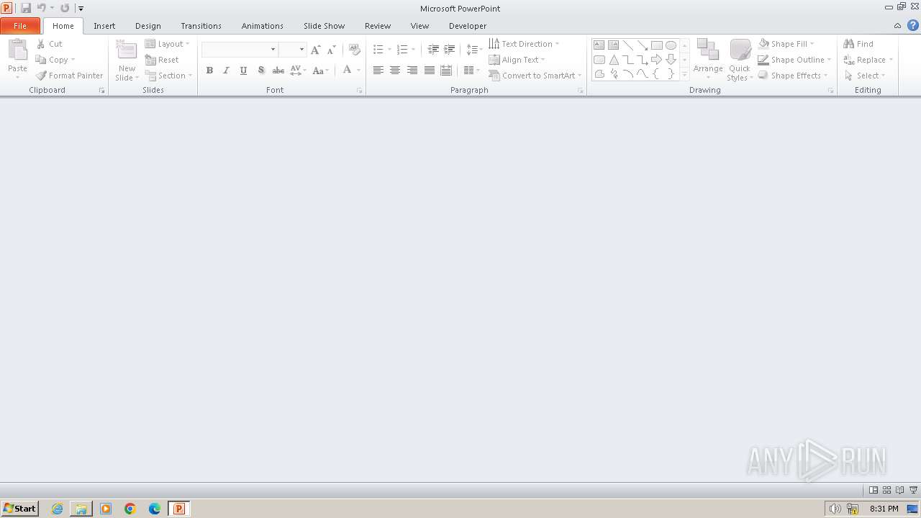921x518 pixels.
Task: Align text right
Action: (412, 71)
